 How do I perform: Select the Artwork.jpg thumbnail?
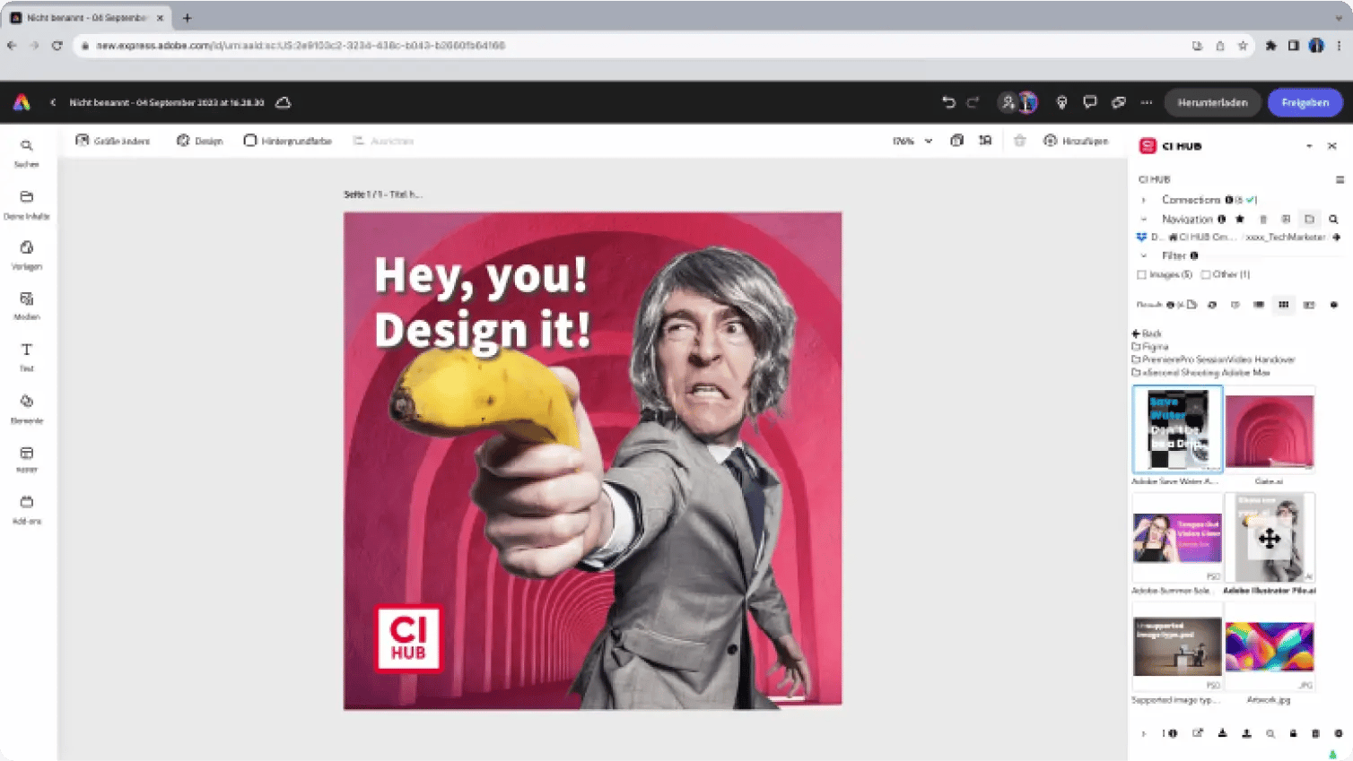tap(1270, 647)
